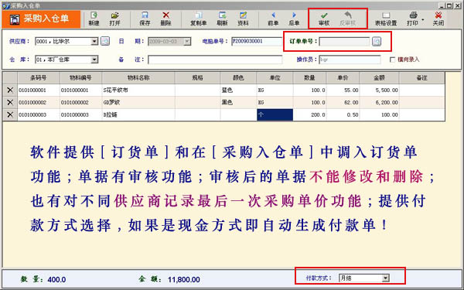
Task: Open the 打印 dropdown arrow
Action: click(422, 20)
